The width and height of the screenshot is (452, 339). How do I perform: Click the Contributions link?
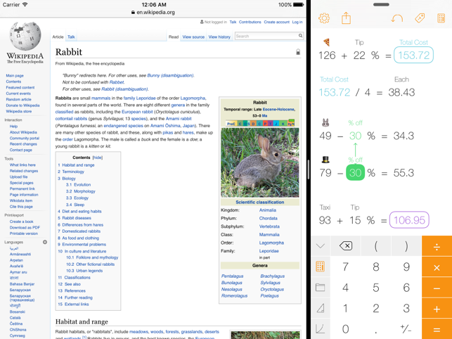[250, 22]
